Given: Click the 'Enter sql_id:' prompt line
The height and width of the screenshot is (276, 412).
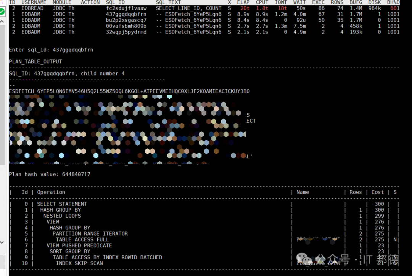Looking at the screenshot, I should pos(51,50).
